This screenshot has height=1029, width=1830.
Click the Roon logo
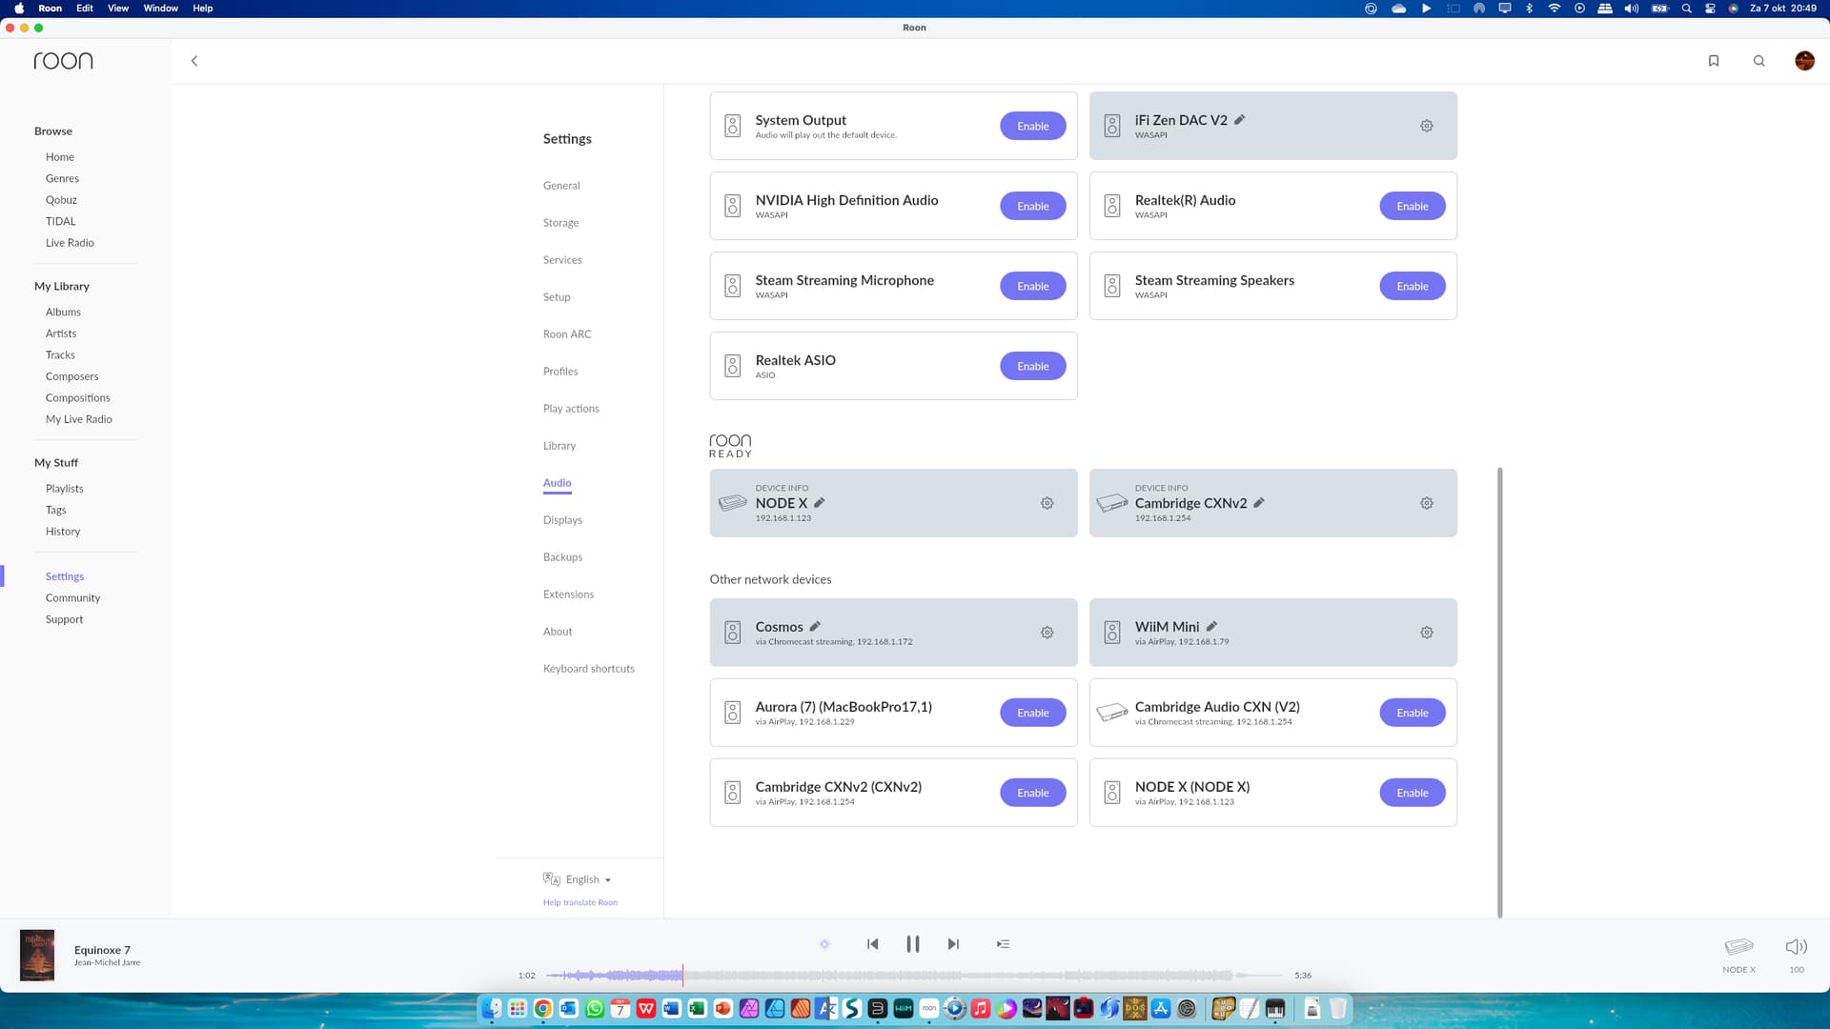pos(63,61)
